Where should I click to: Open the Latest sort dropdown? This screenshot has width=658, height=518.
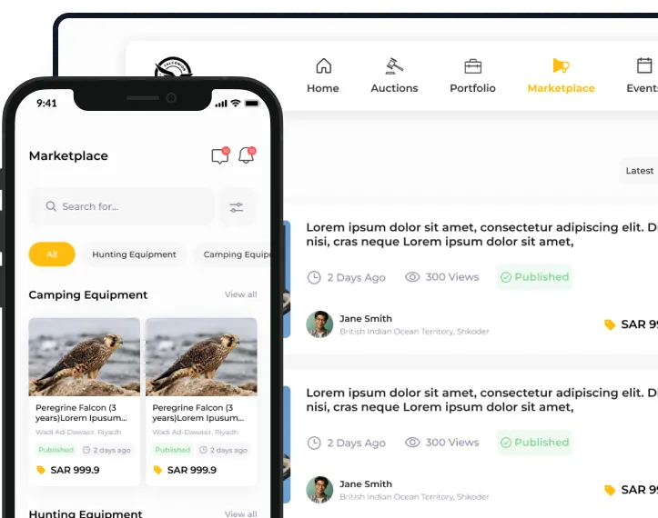639,171
